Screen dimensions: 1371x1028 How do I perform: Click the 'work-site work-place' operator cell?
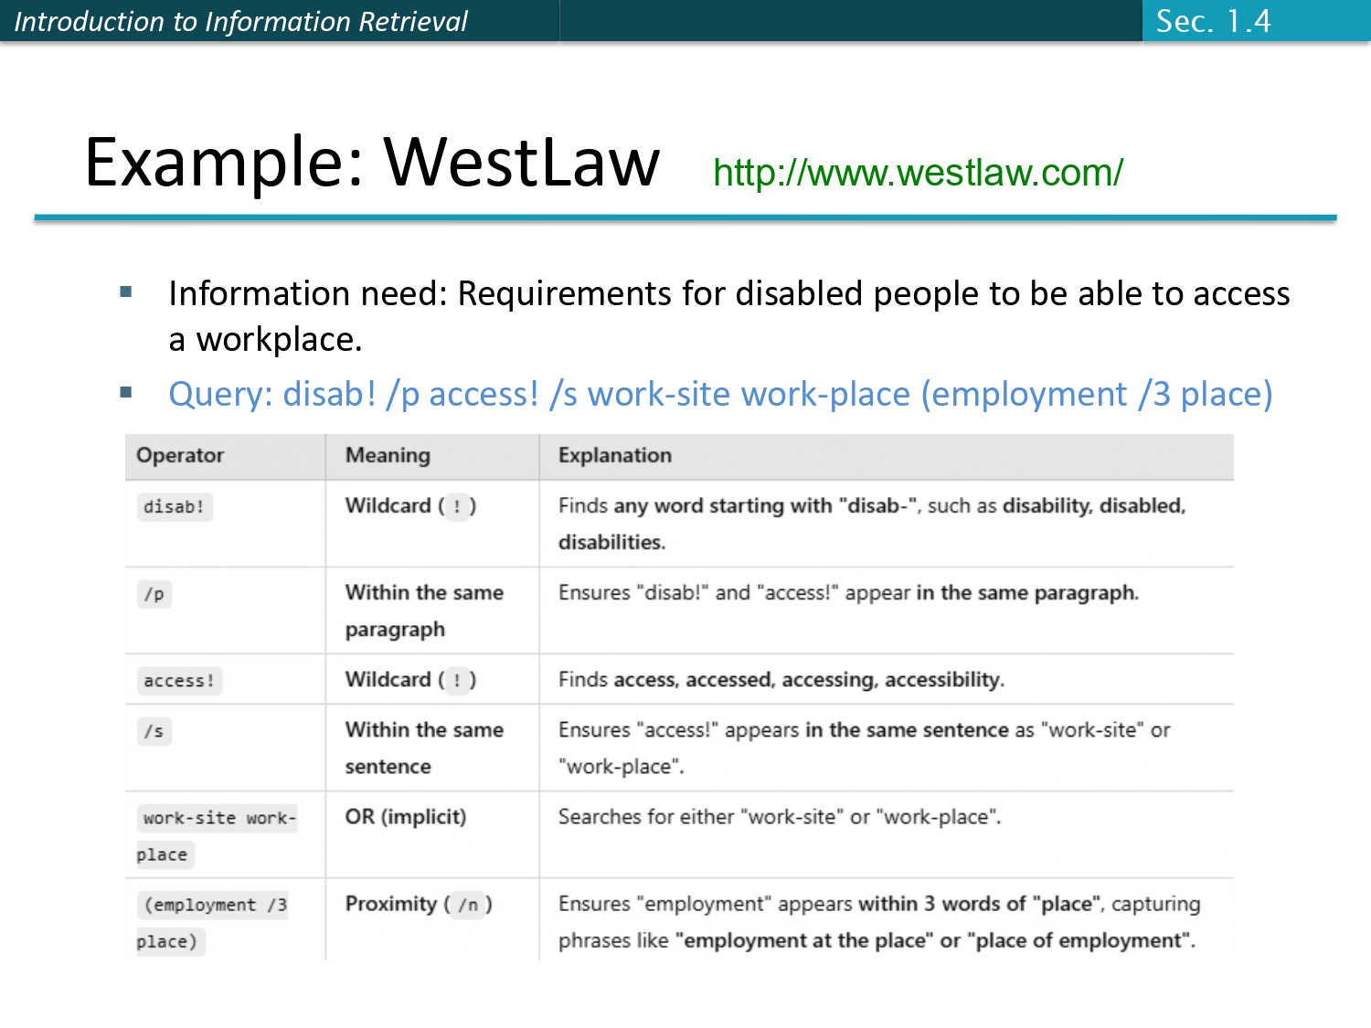(218, 835)
